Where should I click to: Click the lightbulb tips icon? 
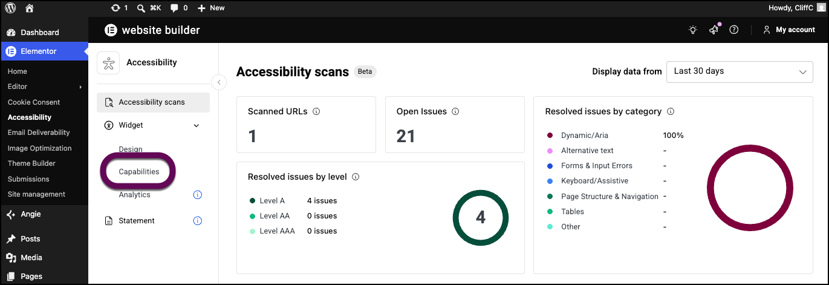click(x=693, y=30)
